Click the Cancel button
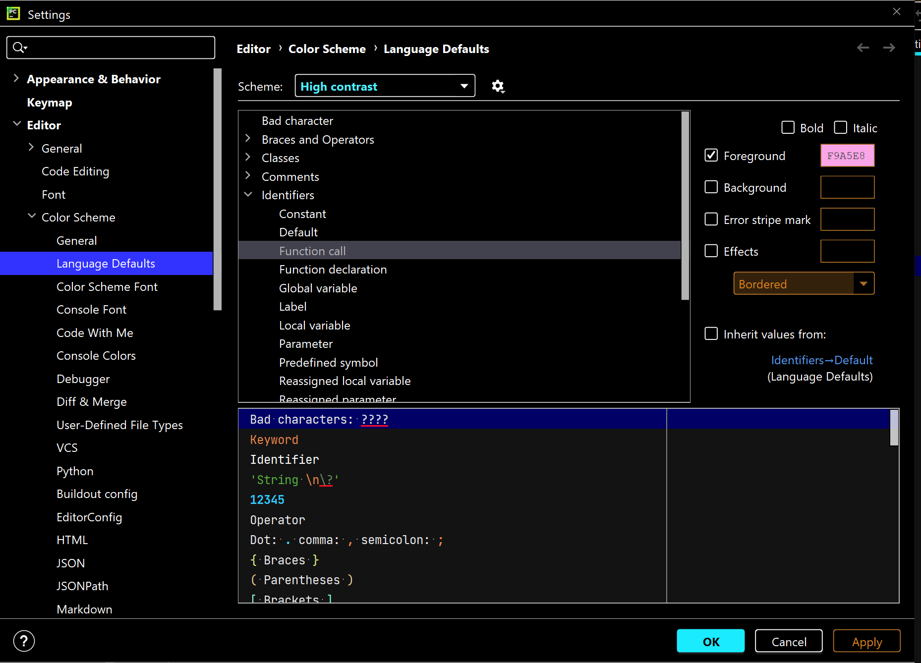 point(789,641)
